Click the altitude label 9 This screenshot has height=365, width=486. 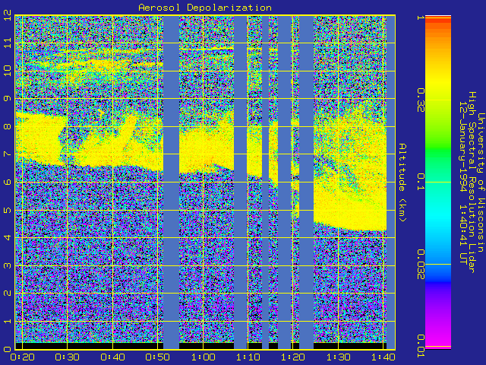pyautogui.click(x=8, y=98)
